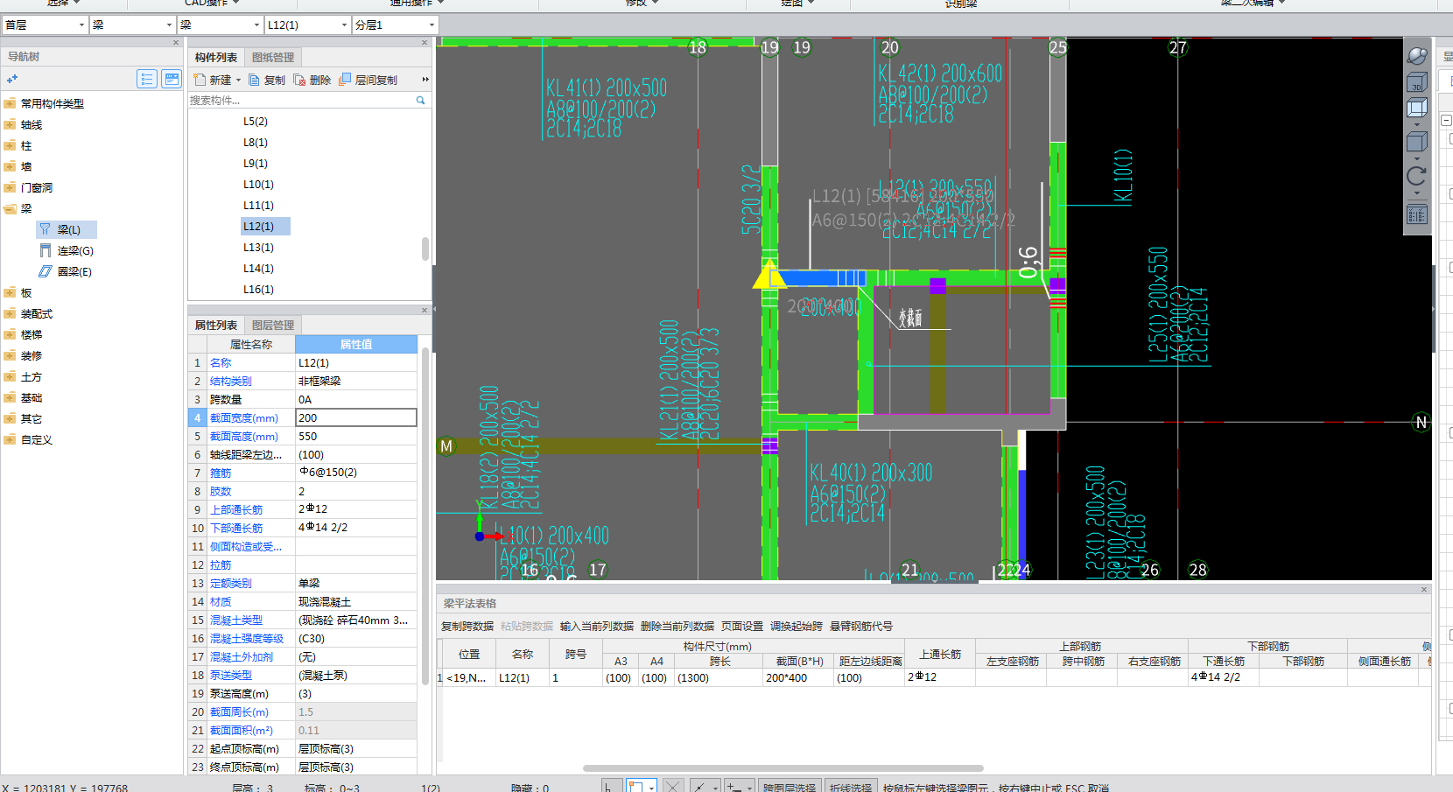Image resolution: width=1453 pixels, height=792 pixels.
Task: Click the 页面设置 button
Action: (742, 626)
